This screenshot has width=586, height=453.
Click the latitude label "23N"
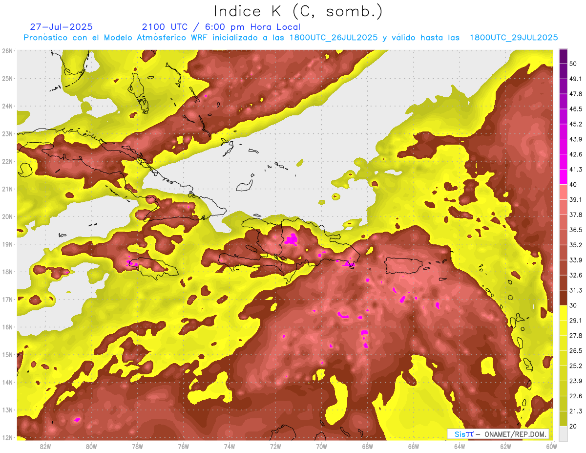coord(7,133)
